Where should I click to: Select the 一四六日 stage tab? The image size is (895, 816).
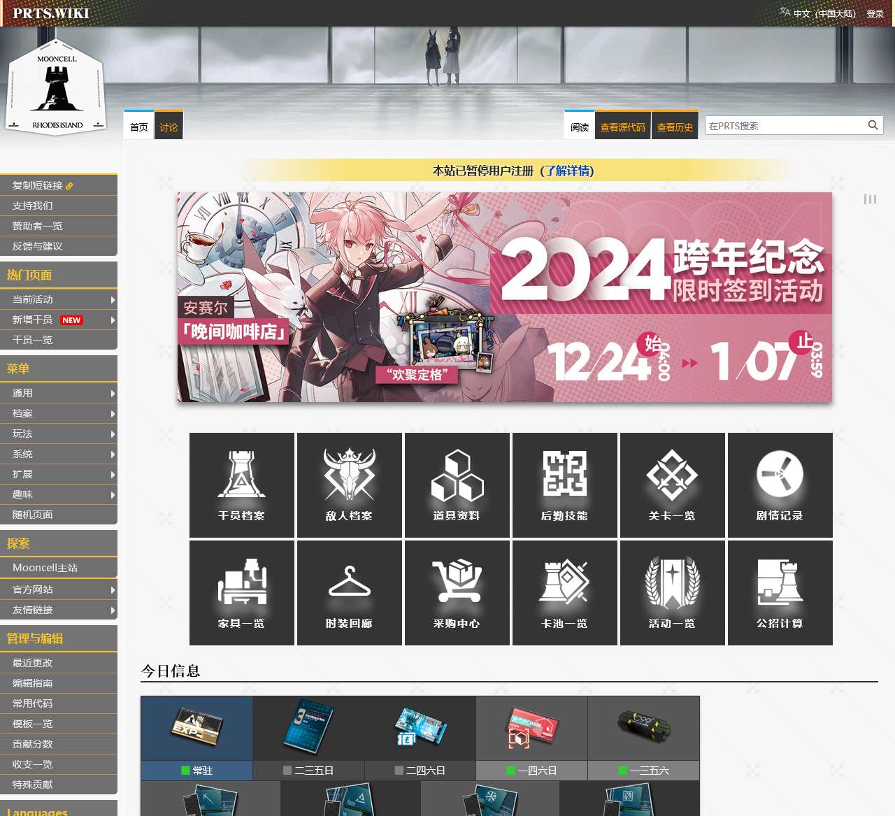532,738
